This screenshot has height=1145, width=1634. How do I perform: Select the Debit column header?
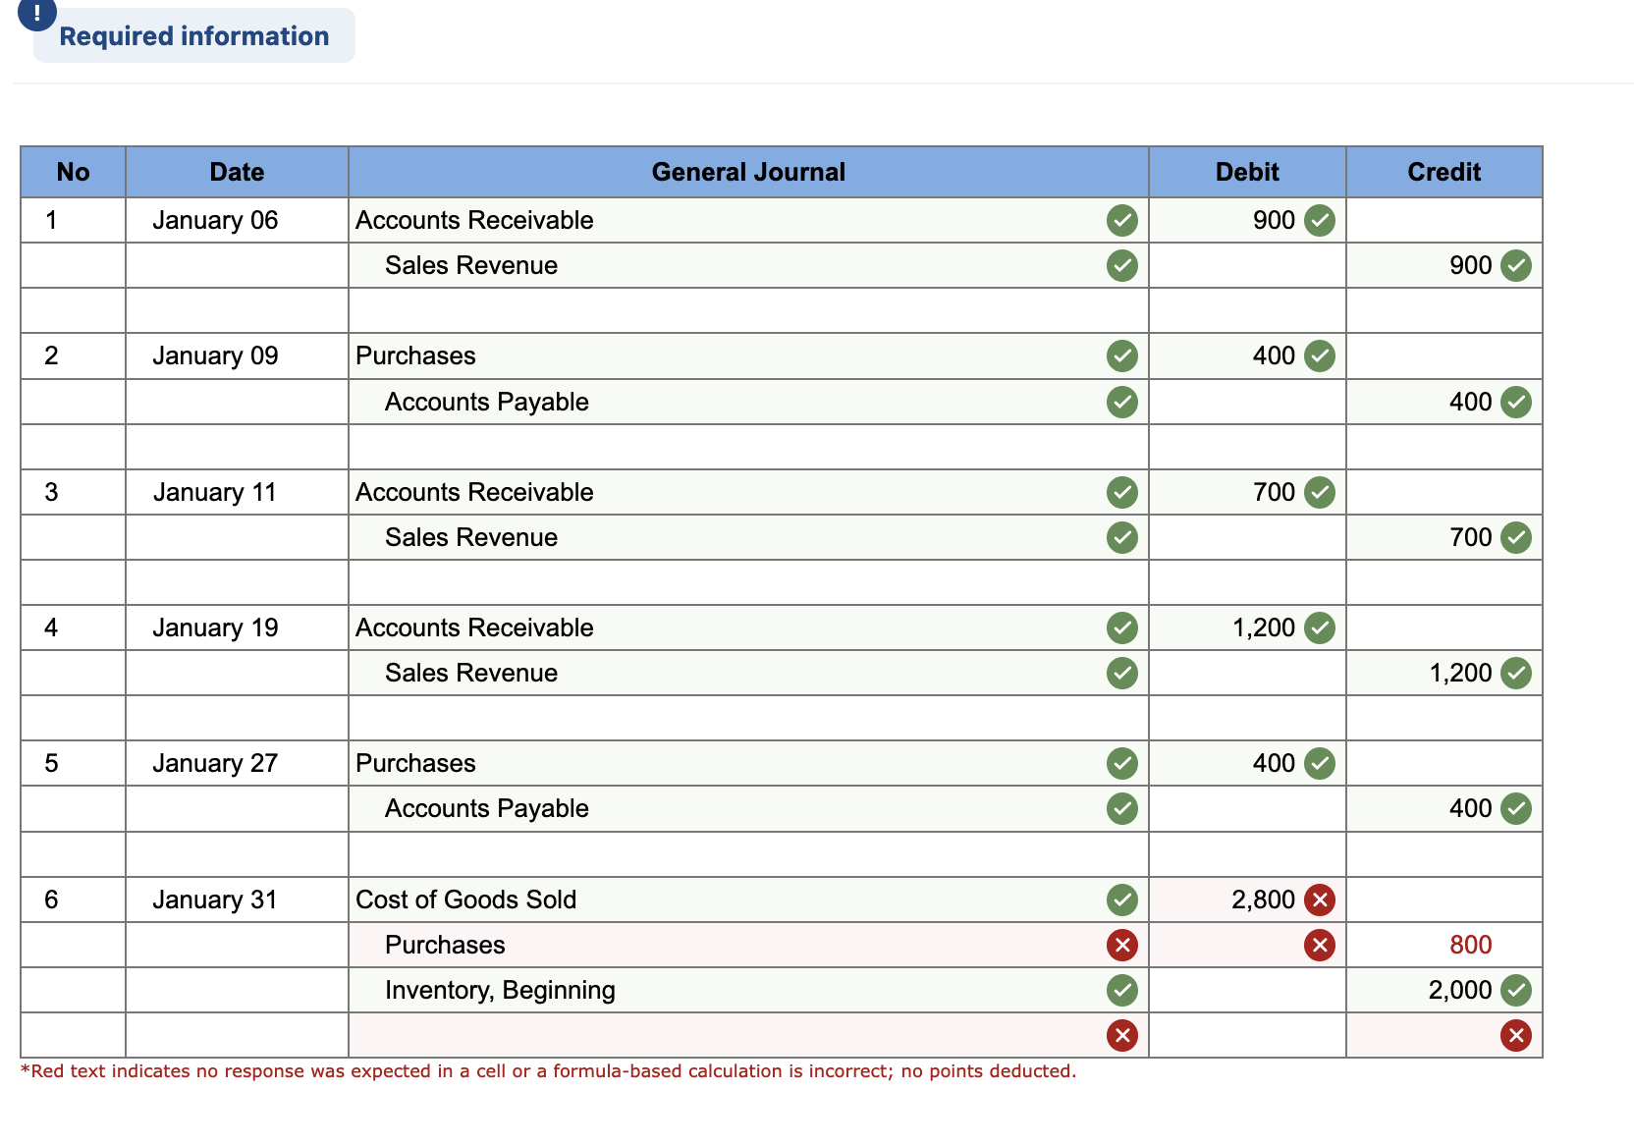pyautogui.click(x=1247, y=172)
